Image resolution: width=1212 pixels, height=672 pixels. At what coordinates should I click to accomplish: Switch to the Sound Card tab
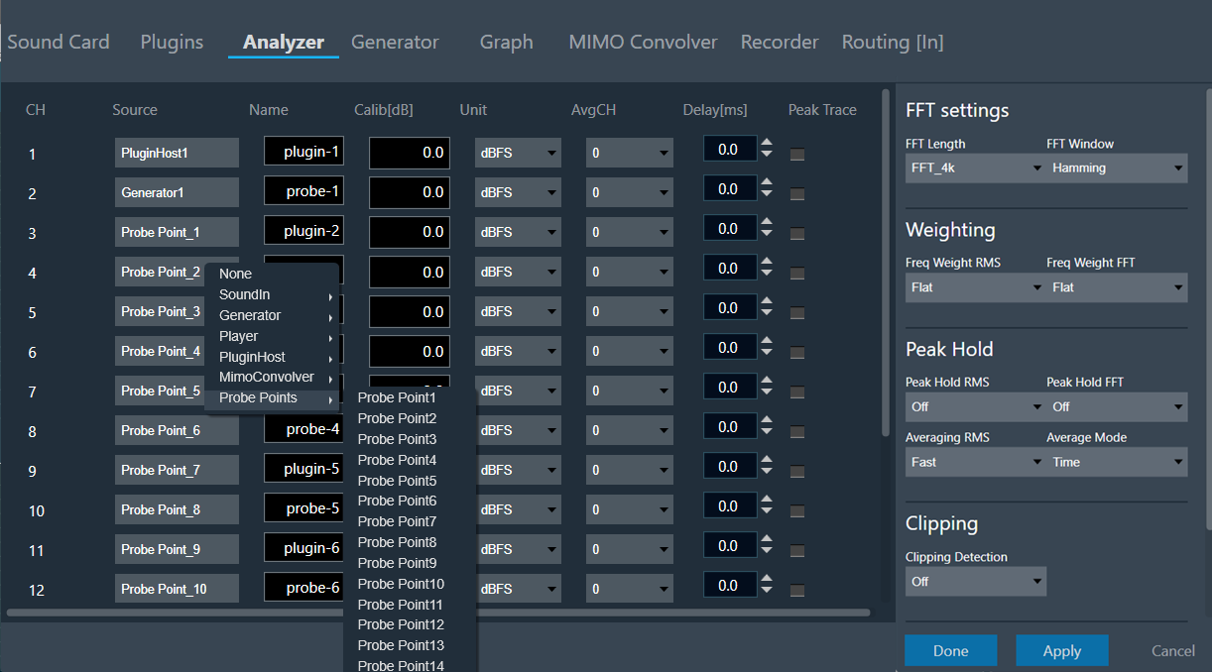pos(59,42)
